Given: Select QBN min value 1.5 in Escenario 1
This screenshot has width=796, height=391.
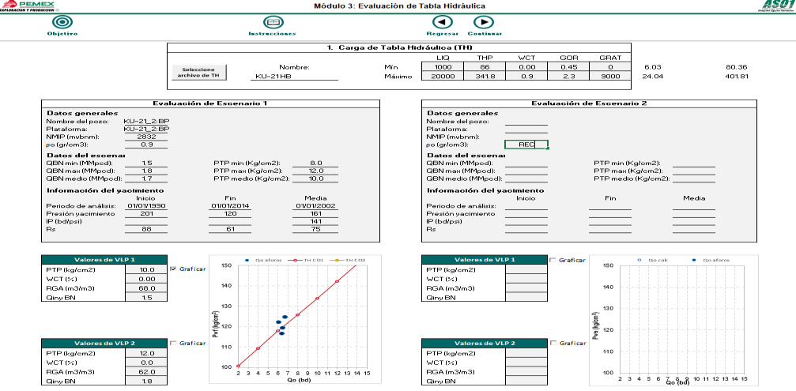Looking at the screenshot, I should (x=145, y=164).
